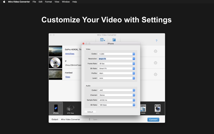Image resolution: width=214 pixels, height=134 pixels.
Task: Open the Sample Rate 44100 Hz dropdown
Action: point(117,100)
